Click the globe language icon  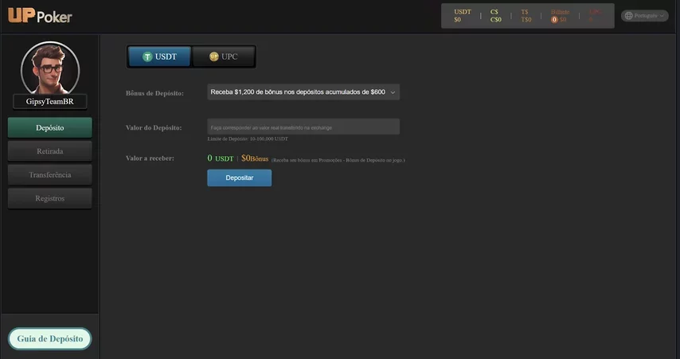628,16
